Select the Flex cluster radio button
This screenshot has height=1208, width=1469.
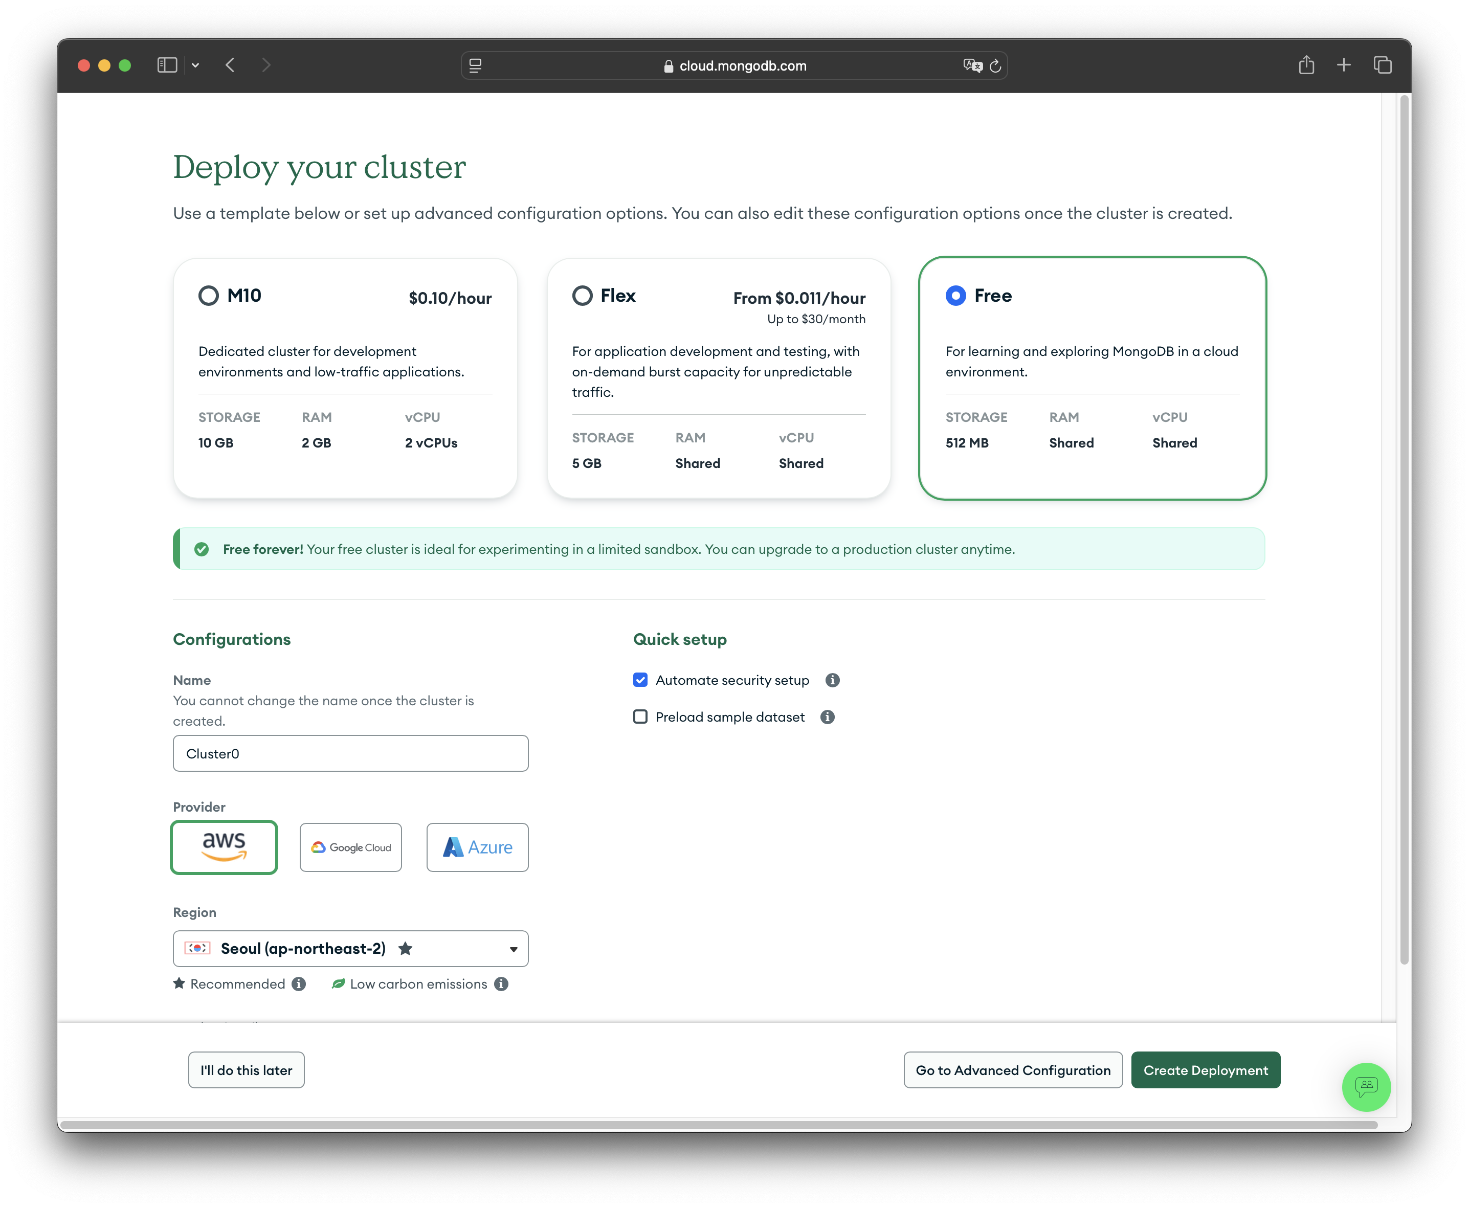click(583, 296)
